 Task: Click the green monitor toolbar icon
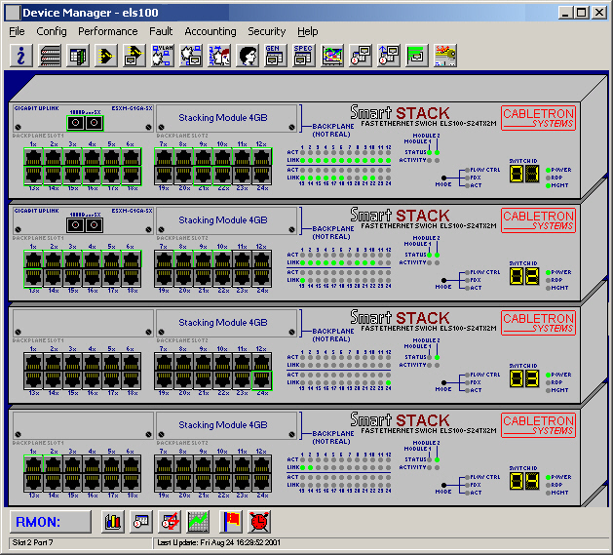coord(416,55)
